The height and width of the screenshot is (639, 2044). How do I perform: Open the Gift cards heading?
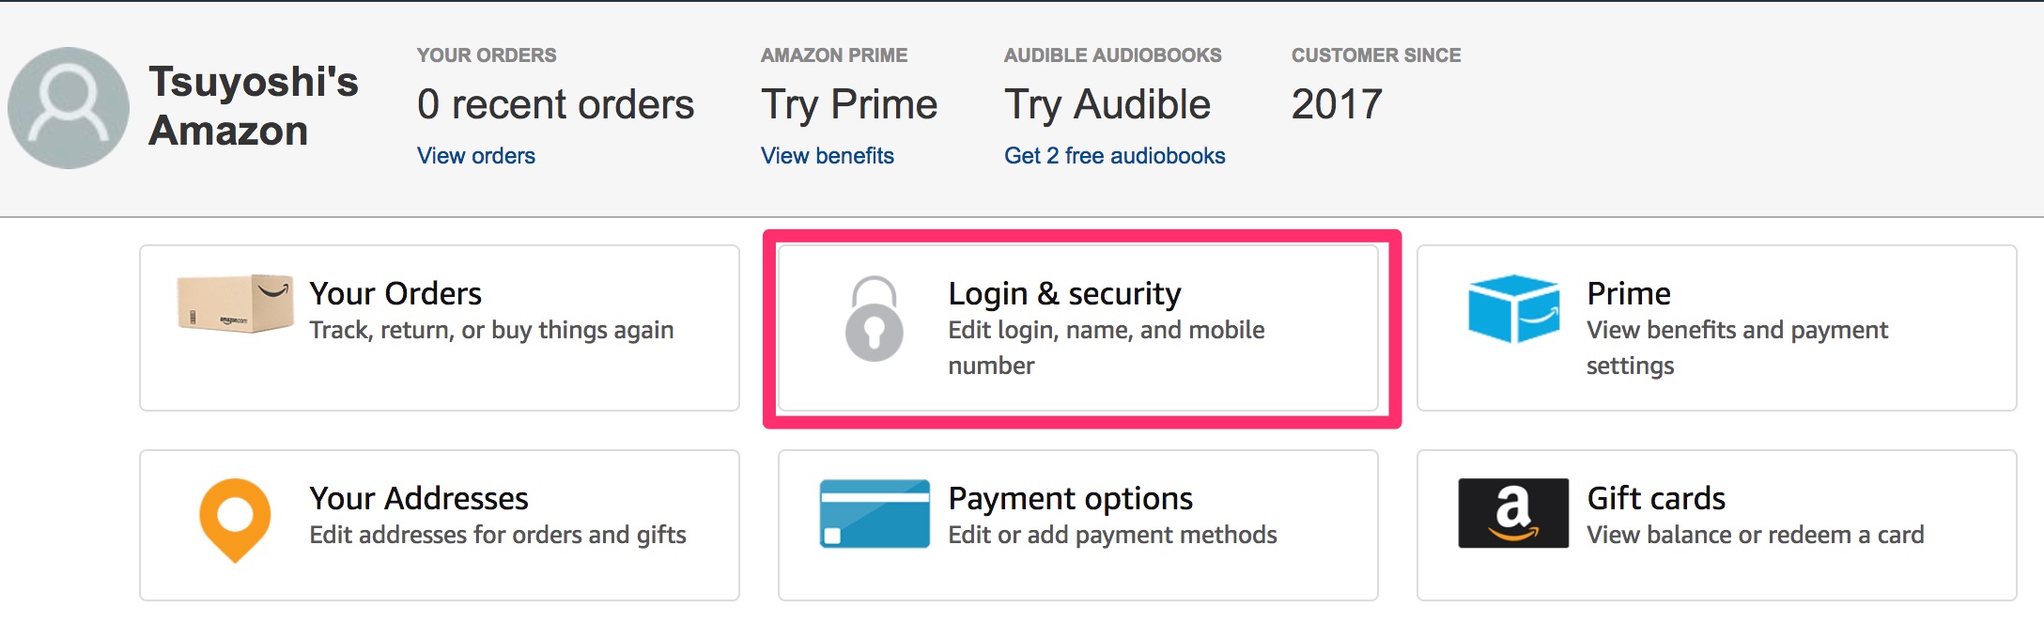[1656, 498]
